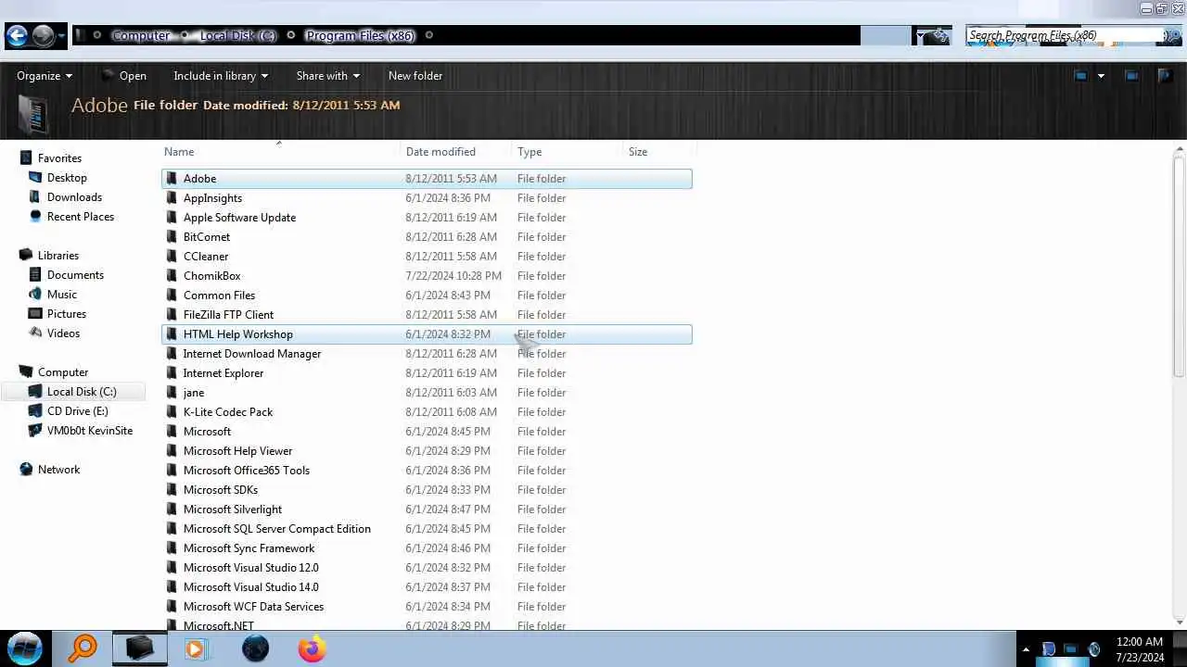The width and height of the screenshot is (1187, 667).
Task: Click the Computer breadcrumb in address bar
Action: point(141,35)
